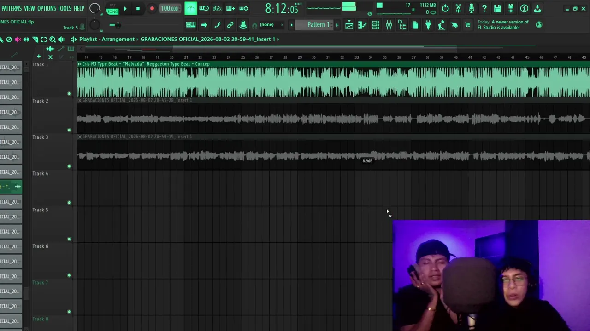The image size is (590, 331).
Task: Click the master volume knob
Action: (94, 8)
